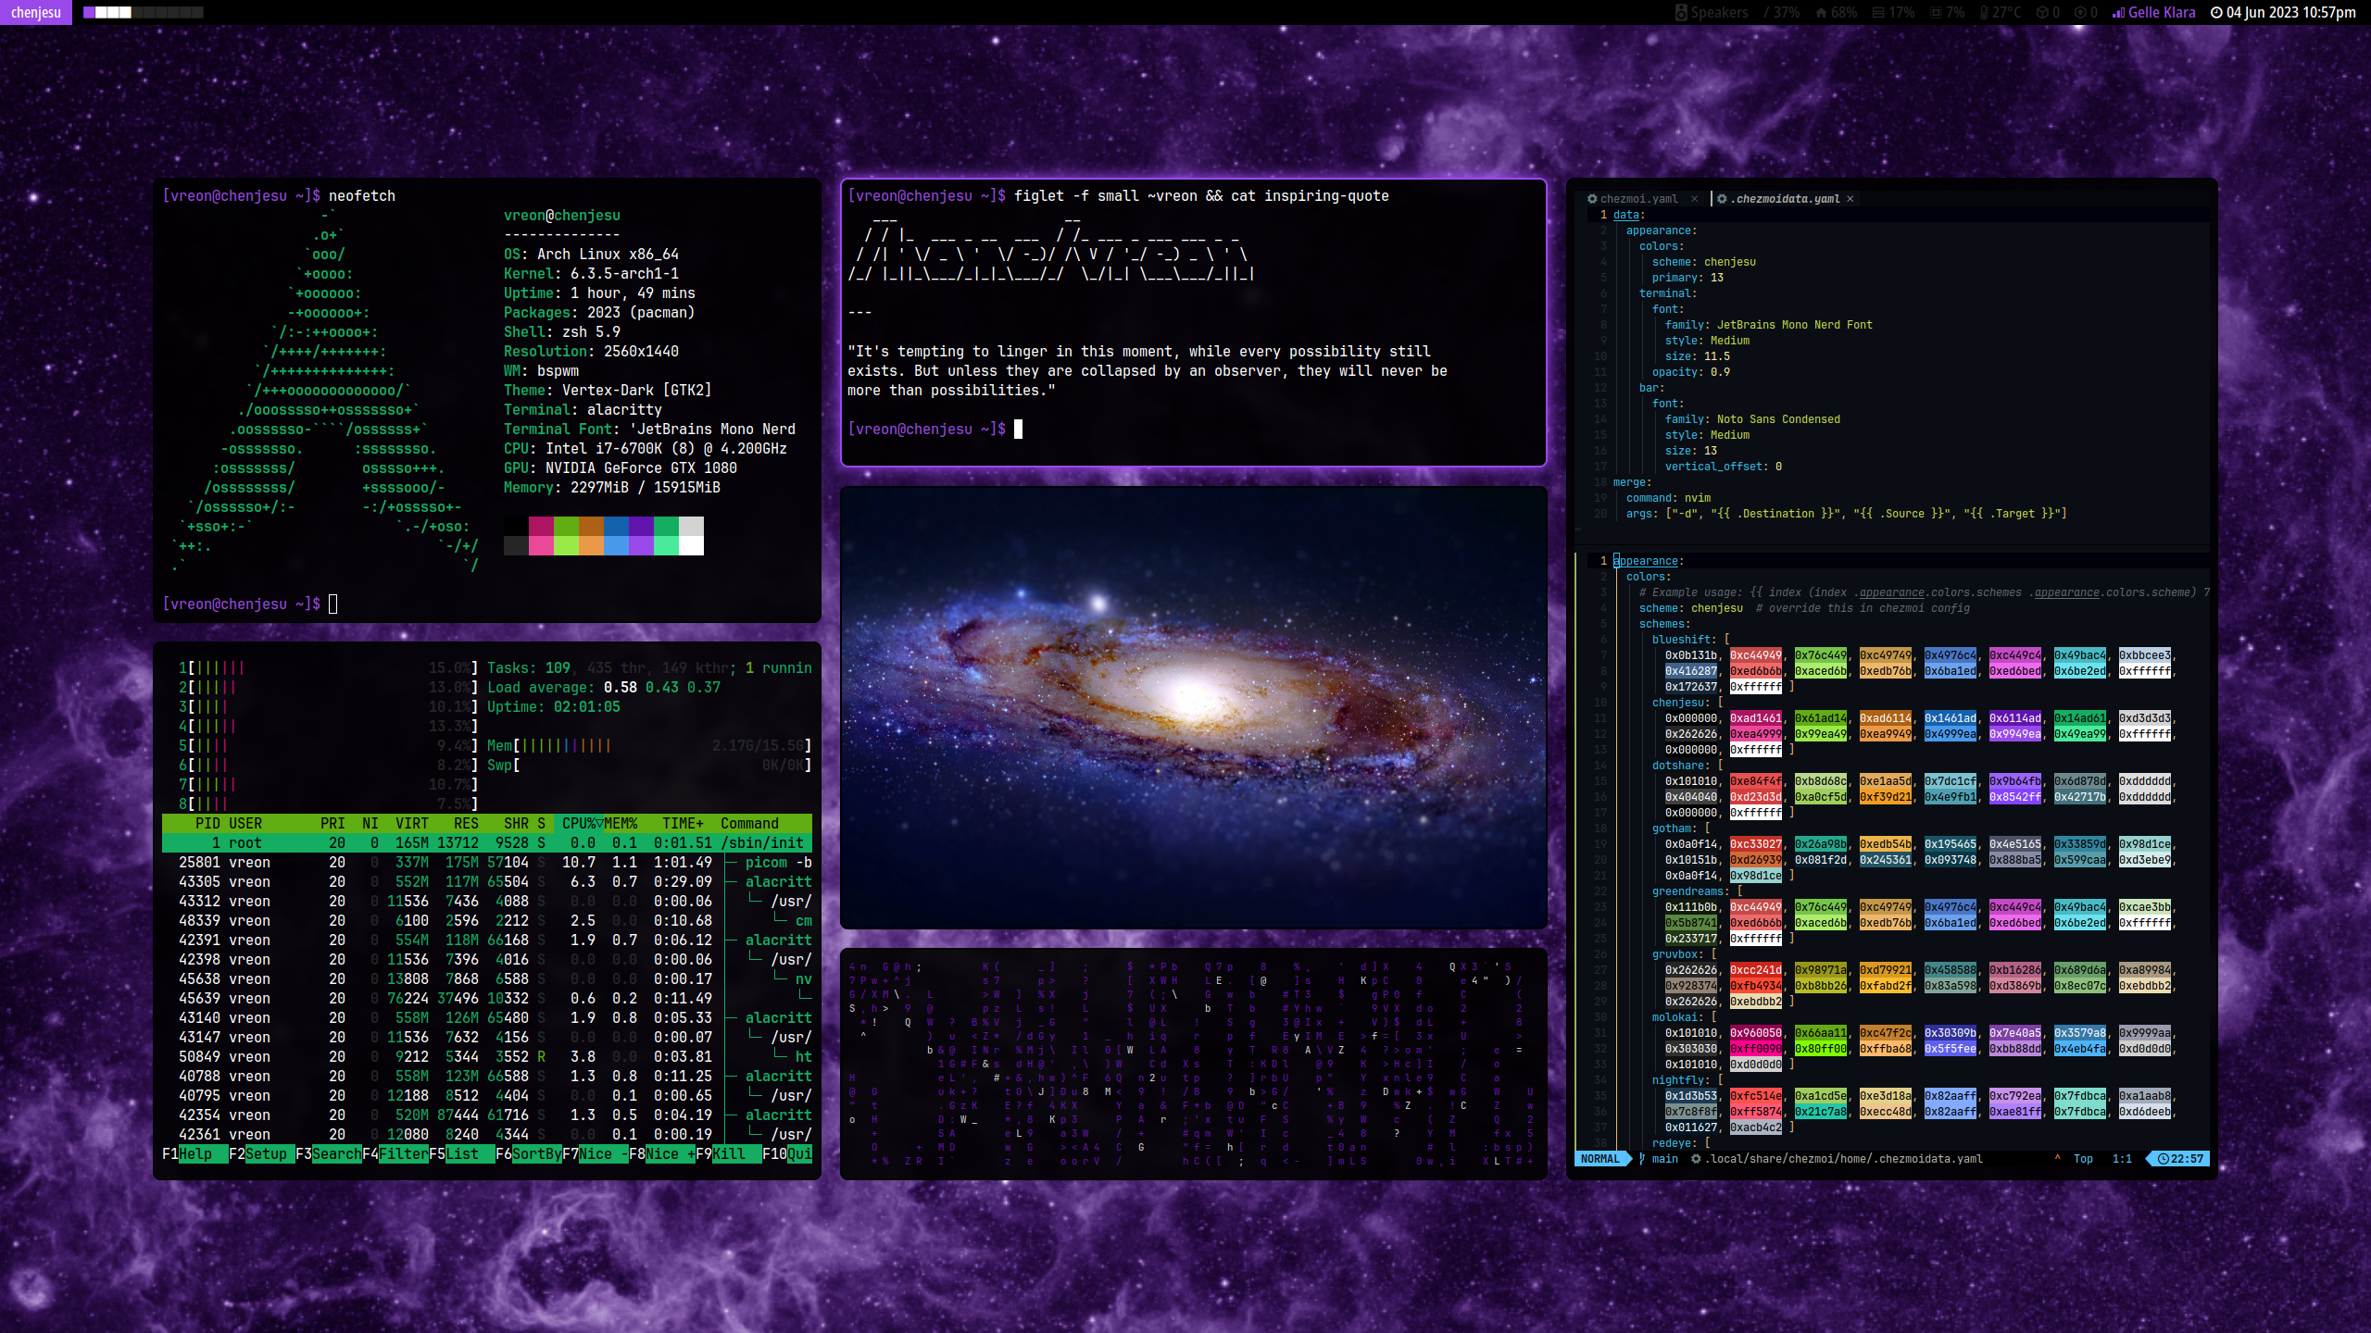Click the 0xcc241d gruvbox color swatch
The image size is (2371, 1333).
(1755, 970)
